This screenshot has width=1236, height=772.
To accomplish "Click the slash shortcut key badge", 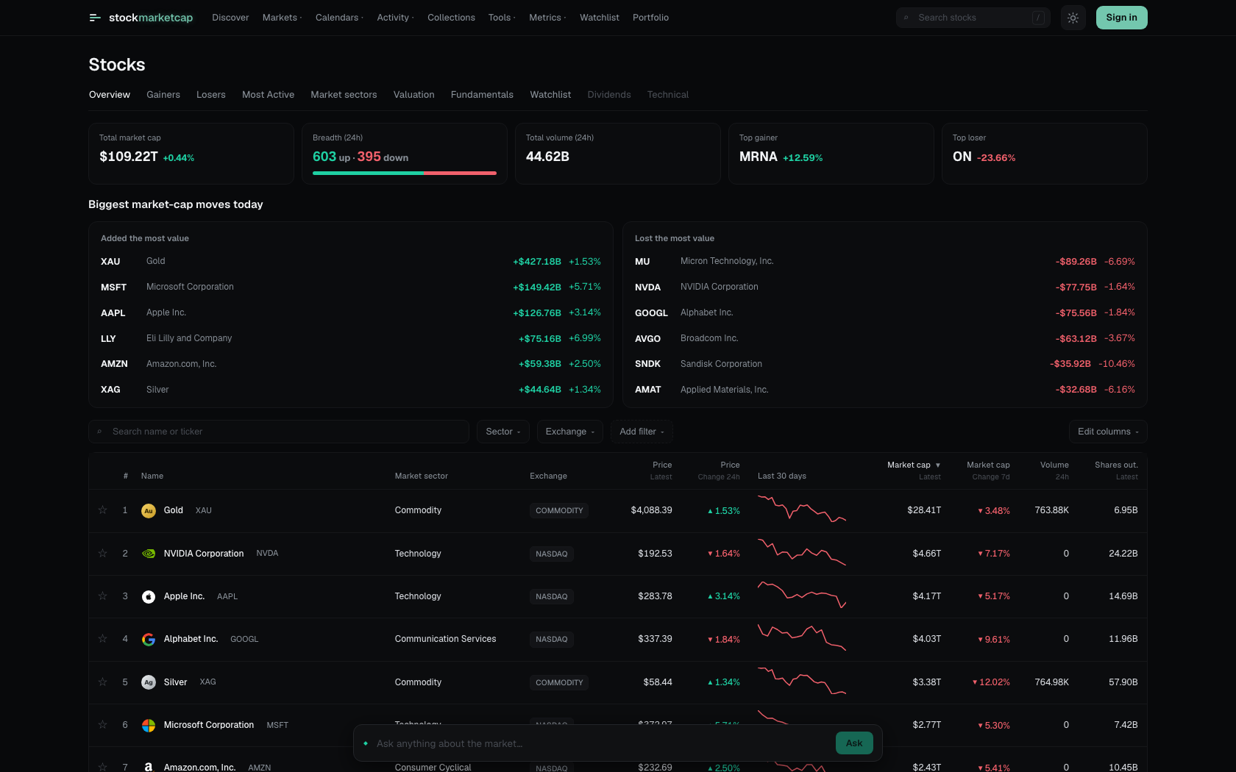I will point(1038,18).
